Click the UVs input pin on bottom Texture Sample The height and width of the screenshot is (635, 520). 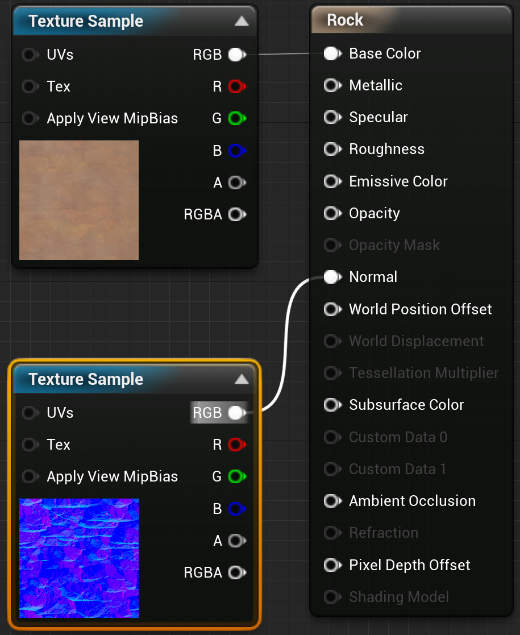tap(30, 413)
